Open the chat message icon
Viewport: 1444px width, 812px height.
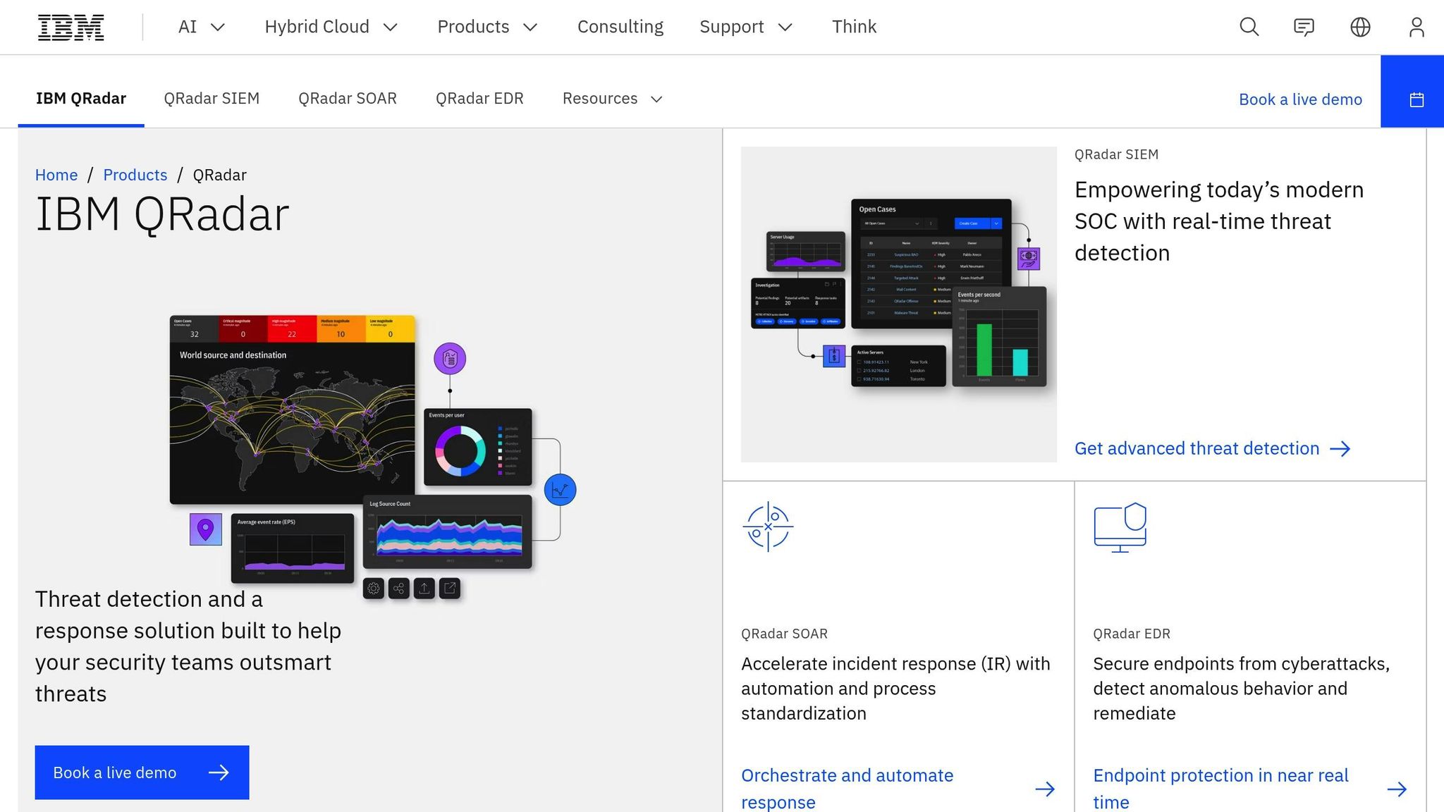click(1304, 27)
